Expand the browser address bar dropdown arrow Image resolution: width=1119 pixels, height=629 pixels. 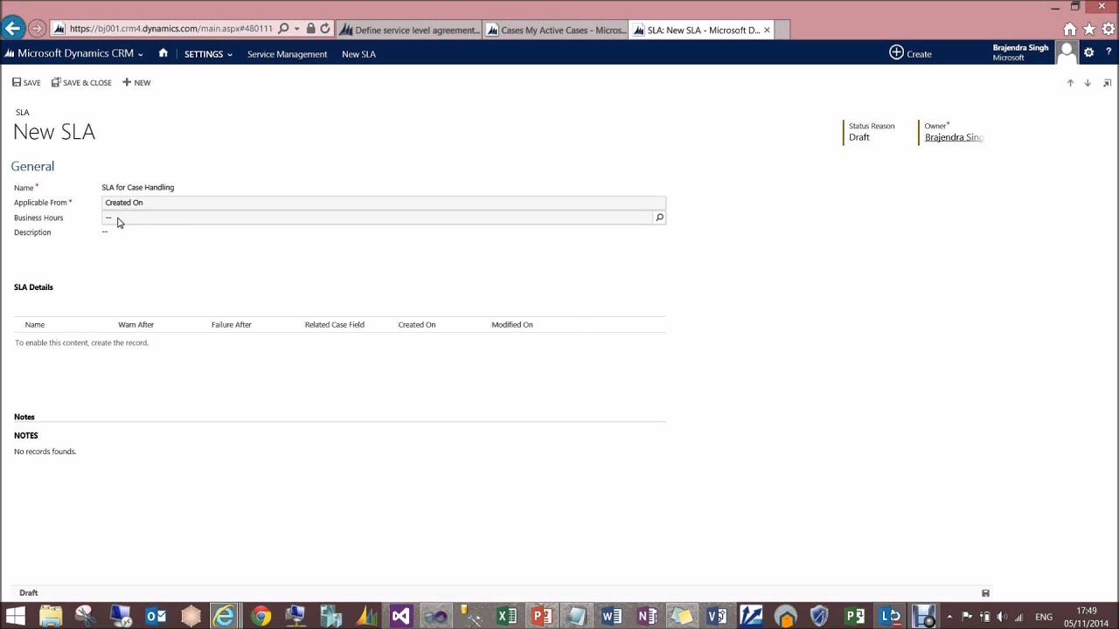[296, 28]
